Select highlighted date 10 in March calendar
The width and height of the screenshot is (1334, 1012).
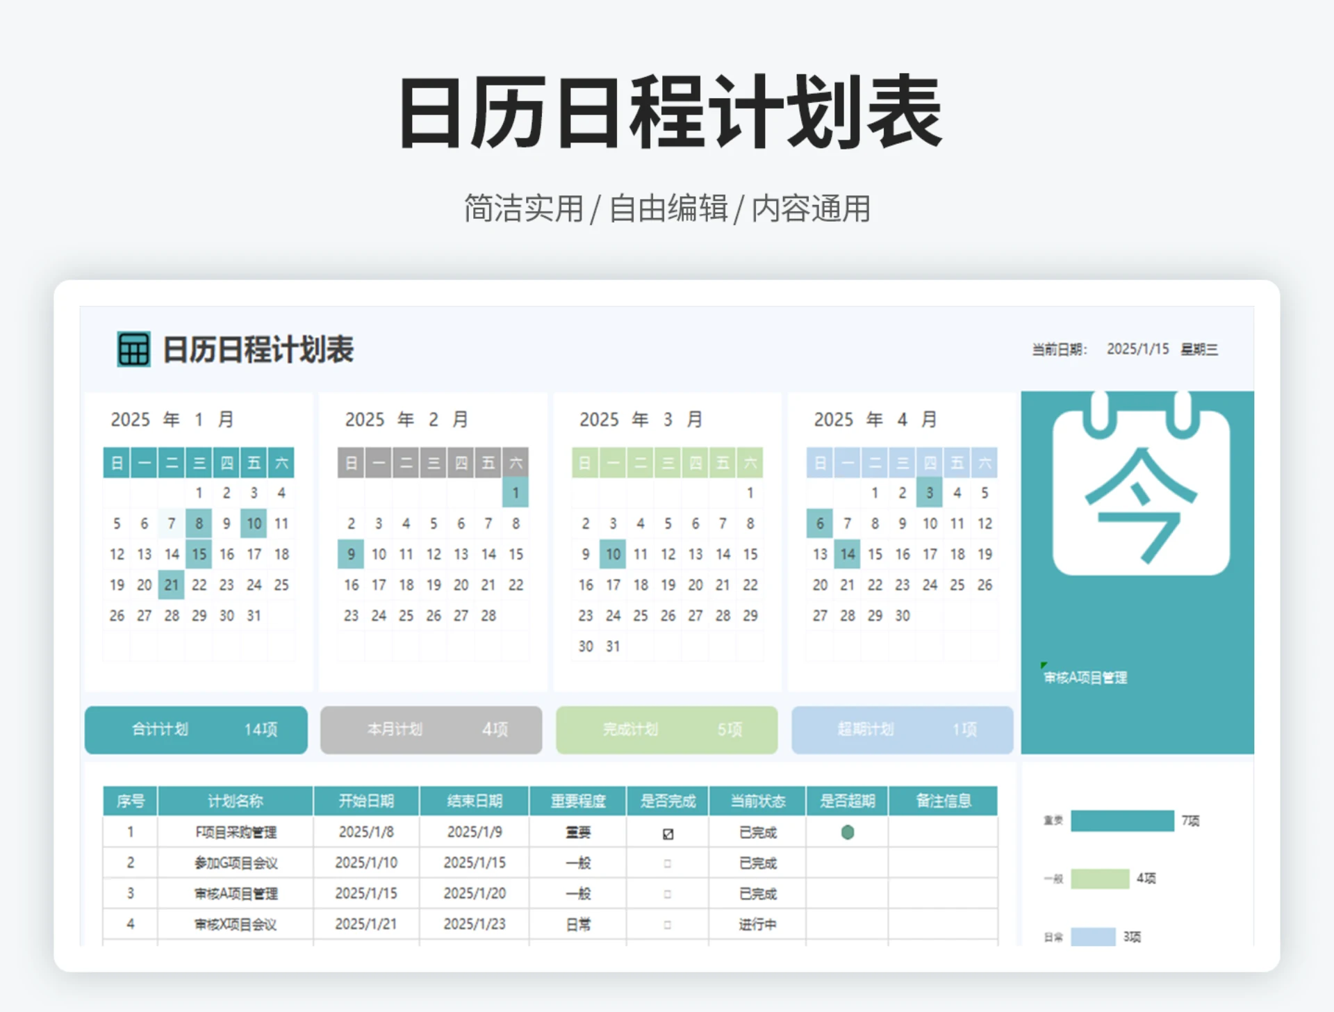tap(612, 554)
